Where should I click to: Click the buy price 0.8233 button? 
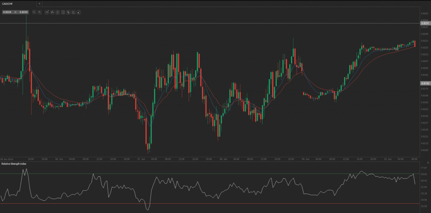point(24,12)
